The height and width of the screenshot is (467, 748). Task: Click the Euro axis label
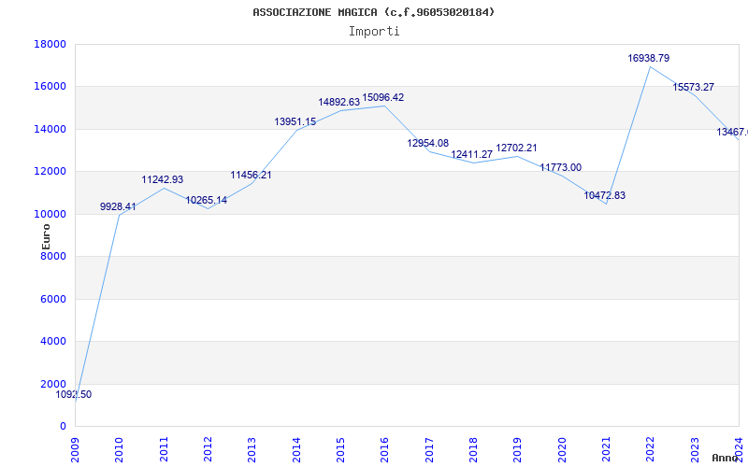[x=46, y=237]
